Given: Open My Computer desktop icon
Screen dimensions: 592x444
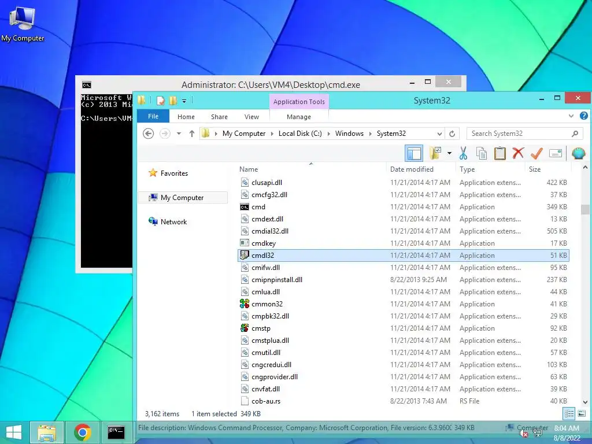Looking at the screenshot, I should 23,23.
